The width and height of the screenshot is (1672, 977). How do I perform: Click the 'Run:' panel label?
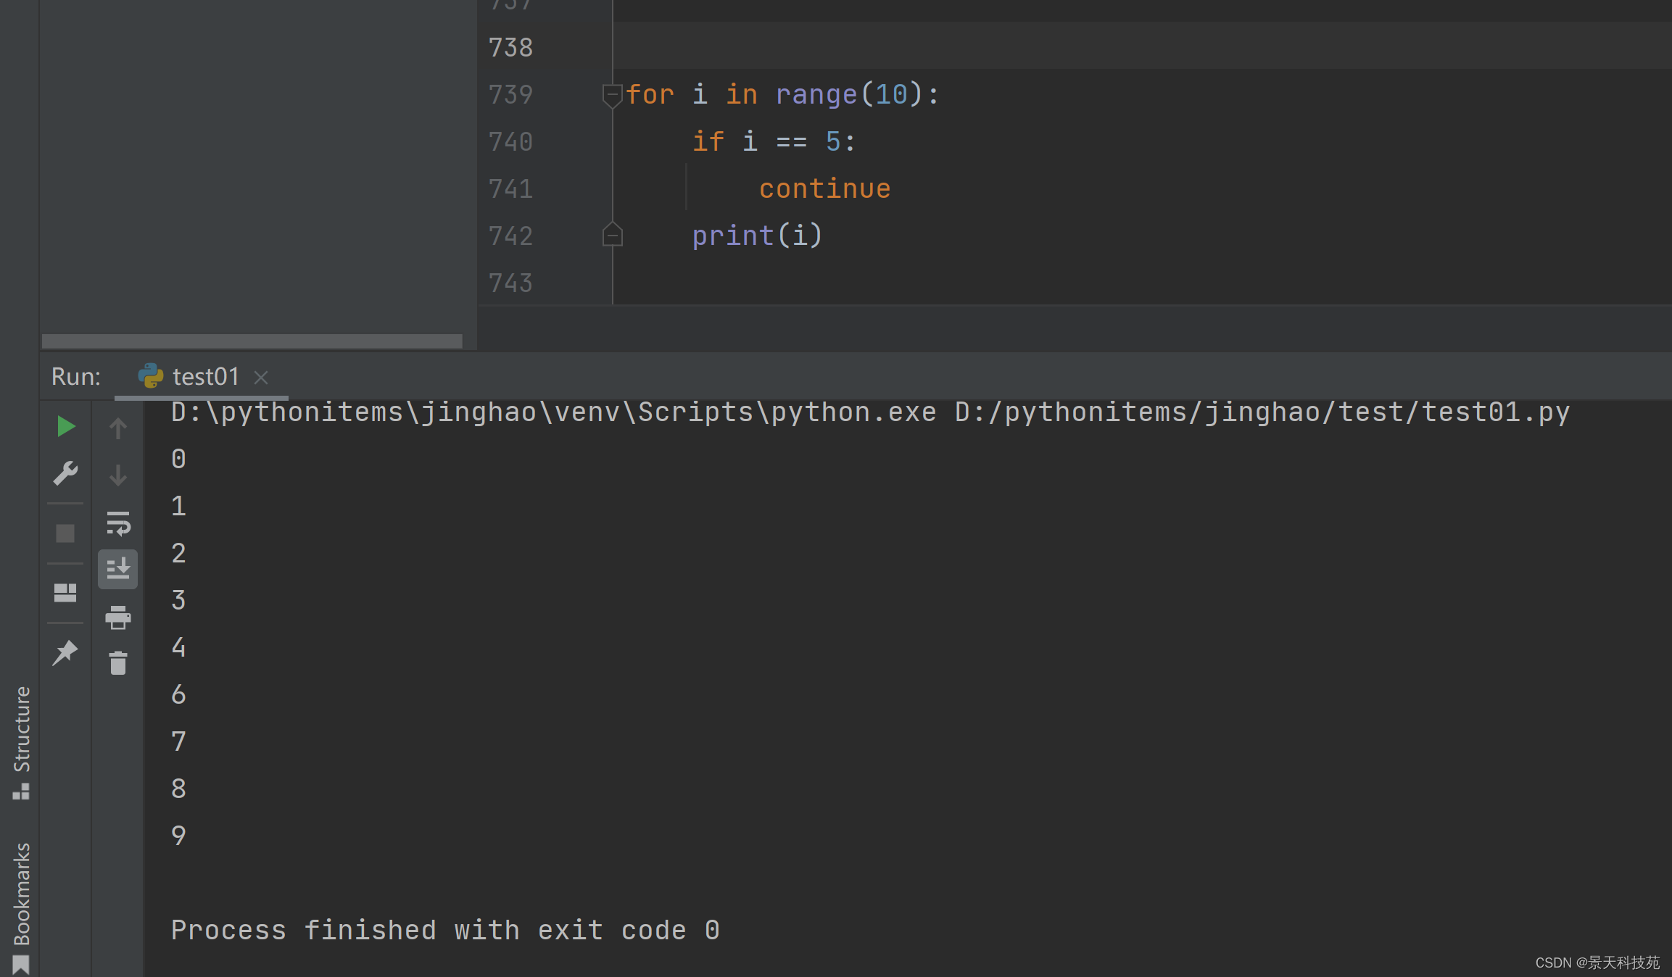pyautogui.click(x=76, y=377)
